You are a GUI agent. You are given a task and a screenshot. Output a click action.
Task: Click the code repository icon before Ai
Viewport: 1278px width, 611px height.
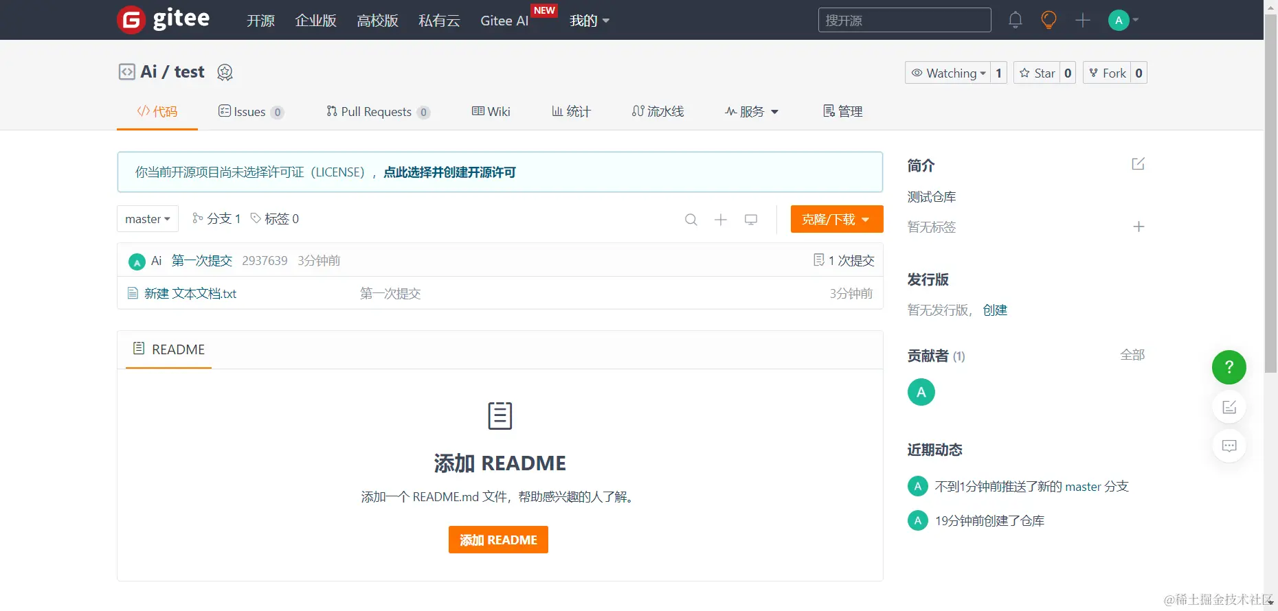(x=127, y=72)
